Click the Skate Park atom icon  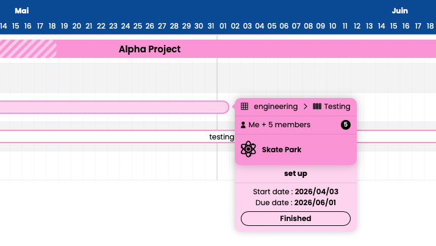point(248,149)
